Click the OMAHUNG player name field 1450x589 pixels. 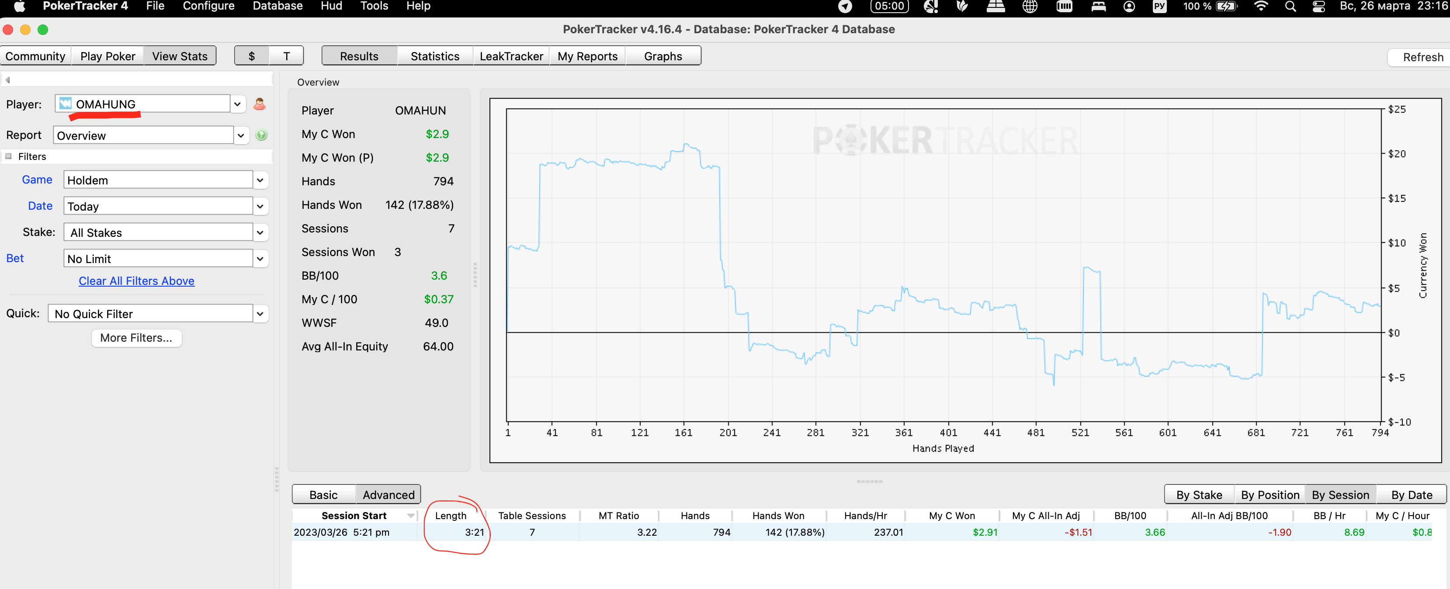143,104
